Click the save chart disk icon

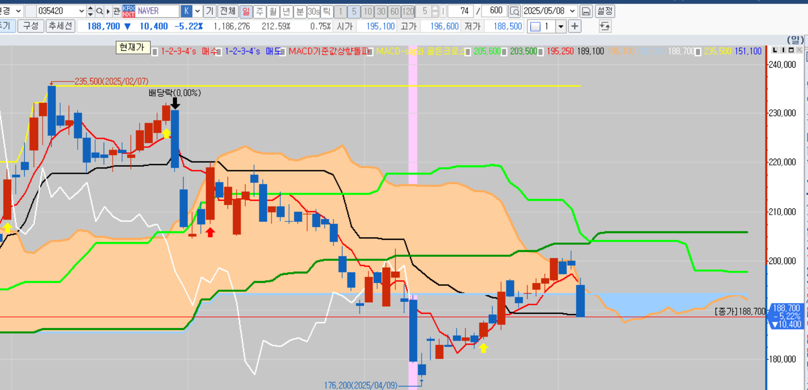click(585, 11)
